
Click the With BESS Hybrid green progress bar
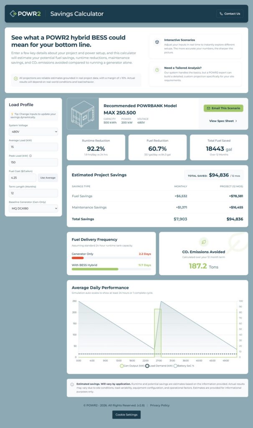tap(95, 269)
